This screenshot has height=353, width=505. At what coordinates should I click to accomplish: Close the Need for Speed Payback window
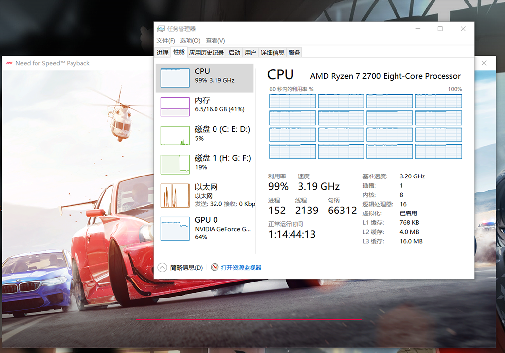(484, 63)
